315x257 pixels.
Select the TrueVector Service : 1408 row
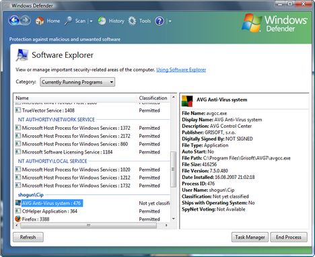[92, 110]
